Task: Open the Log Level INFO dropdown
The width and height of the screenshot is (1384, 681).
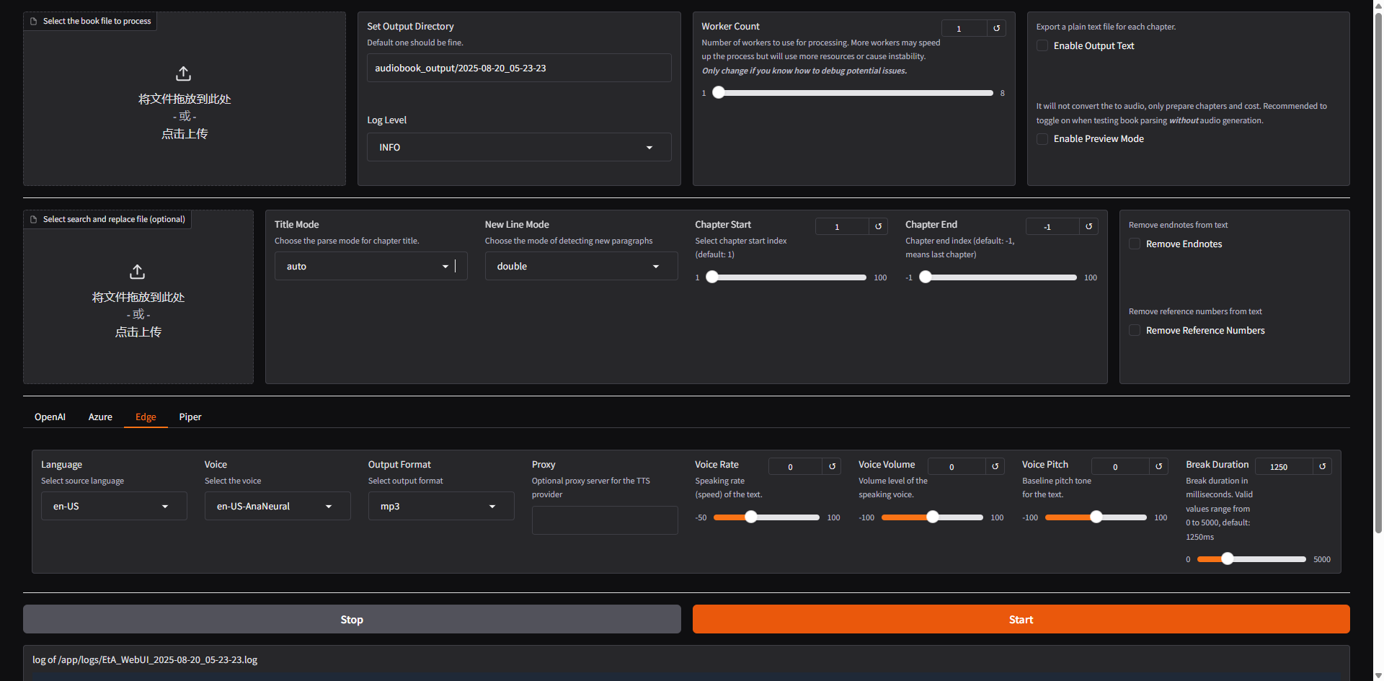Action: click(x=519, y=147)
